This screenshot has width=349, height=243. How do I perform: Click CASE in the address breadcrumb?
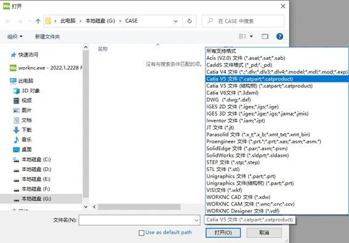[x=131, y=21]
